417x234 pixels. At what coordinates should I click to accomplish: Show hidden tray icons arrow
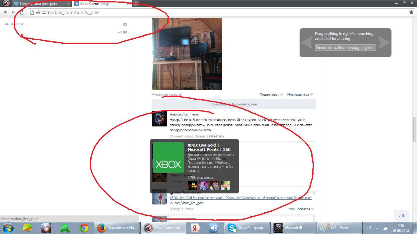click(377, 228)
